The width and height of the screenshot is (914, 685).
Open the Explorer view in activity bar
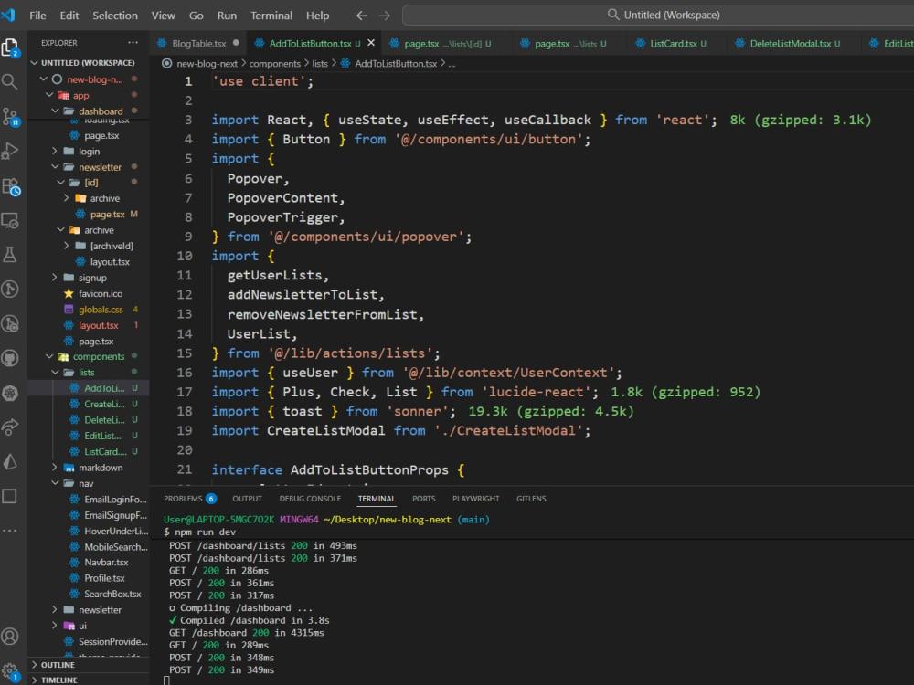(10, 47)
